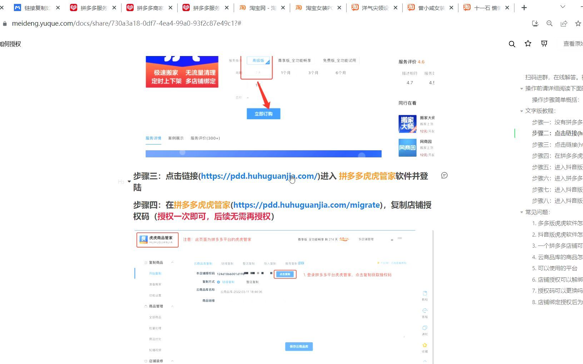
Task: Click the 如何授权 document title
Action: (10, 44)
